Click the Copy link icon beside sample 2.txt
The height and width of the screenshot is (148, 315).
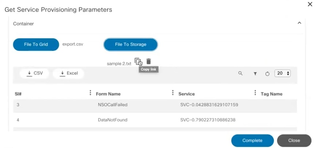pyautogui.click(x=138, y=61)
